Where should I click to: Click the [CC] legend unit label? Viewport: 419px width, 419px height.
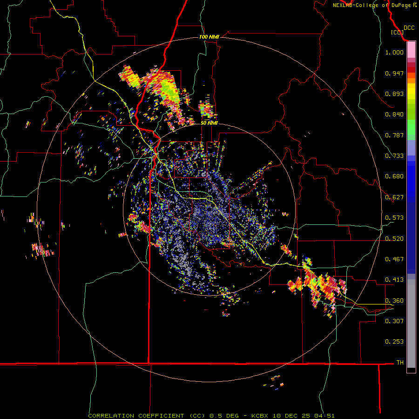pyautogui.click(x=397, y=32)
